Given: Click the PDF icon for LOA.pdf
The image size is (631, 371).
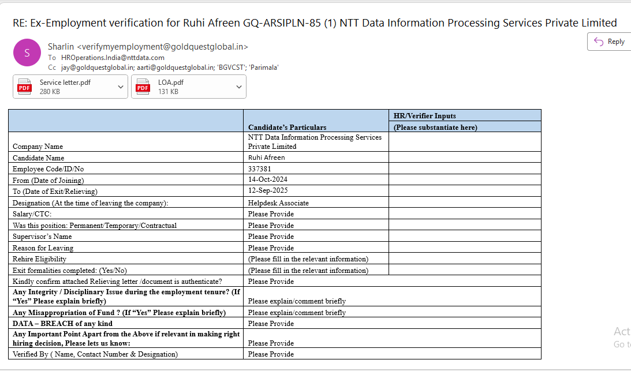Looking at the screenshot, I should pyautogui.click(x=143, y=87).
